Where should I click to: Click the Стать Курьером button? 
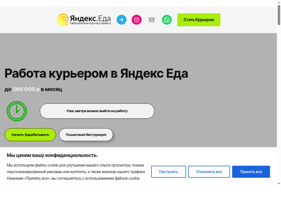(199, 20)
